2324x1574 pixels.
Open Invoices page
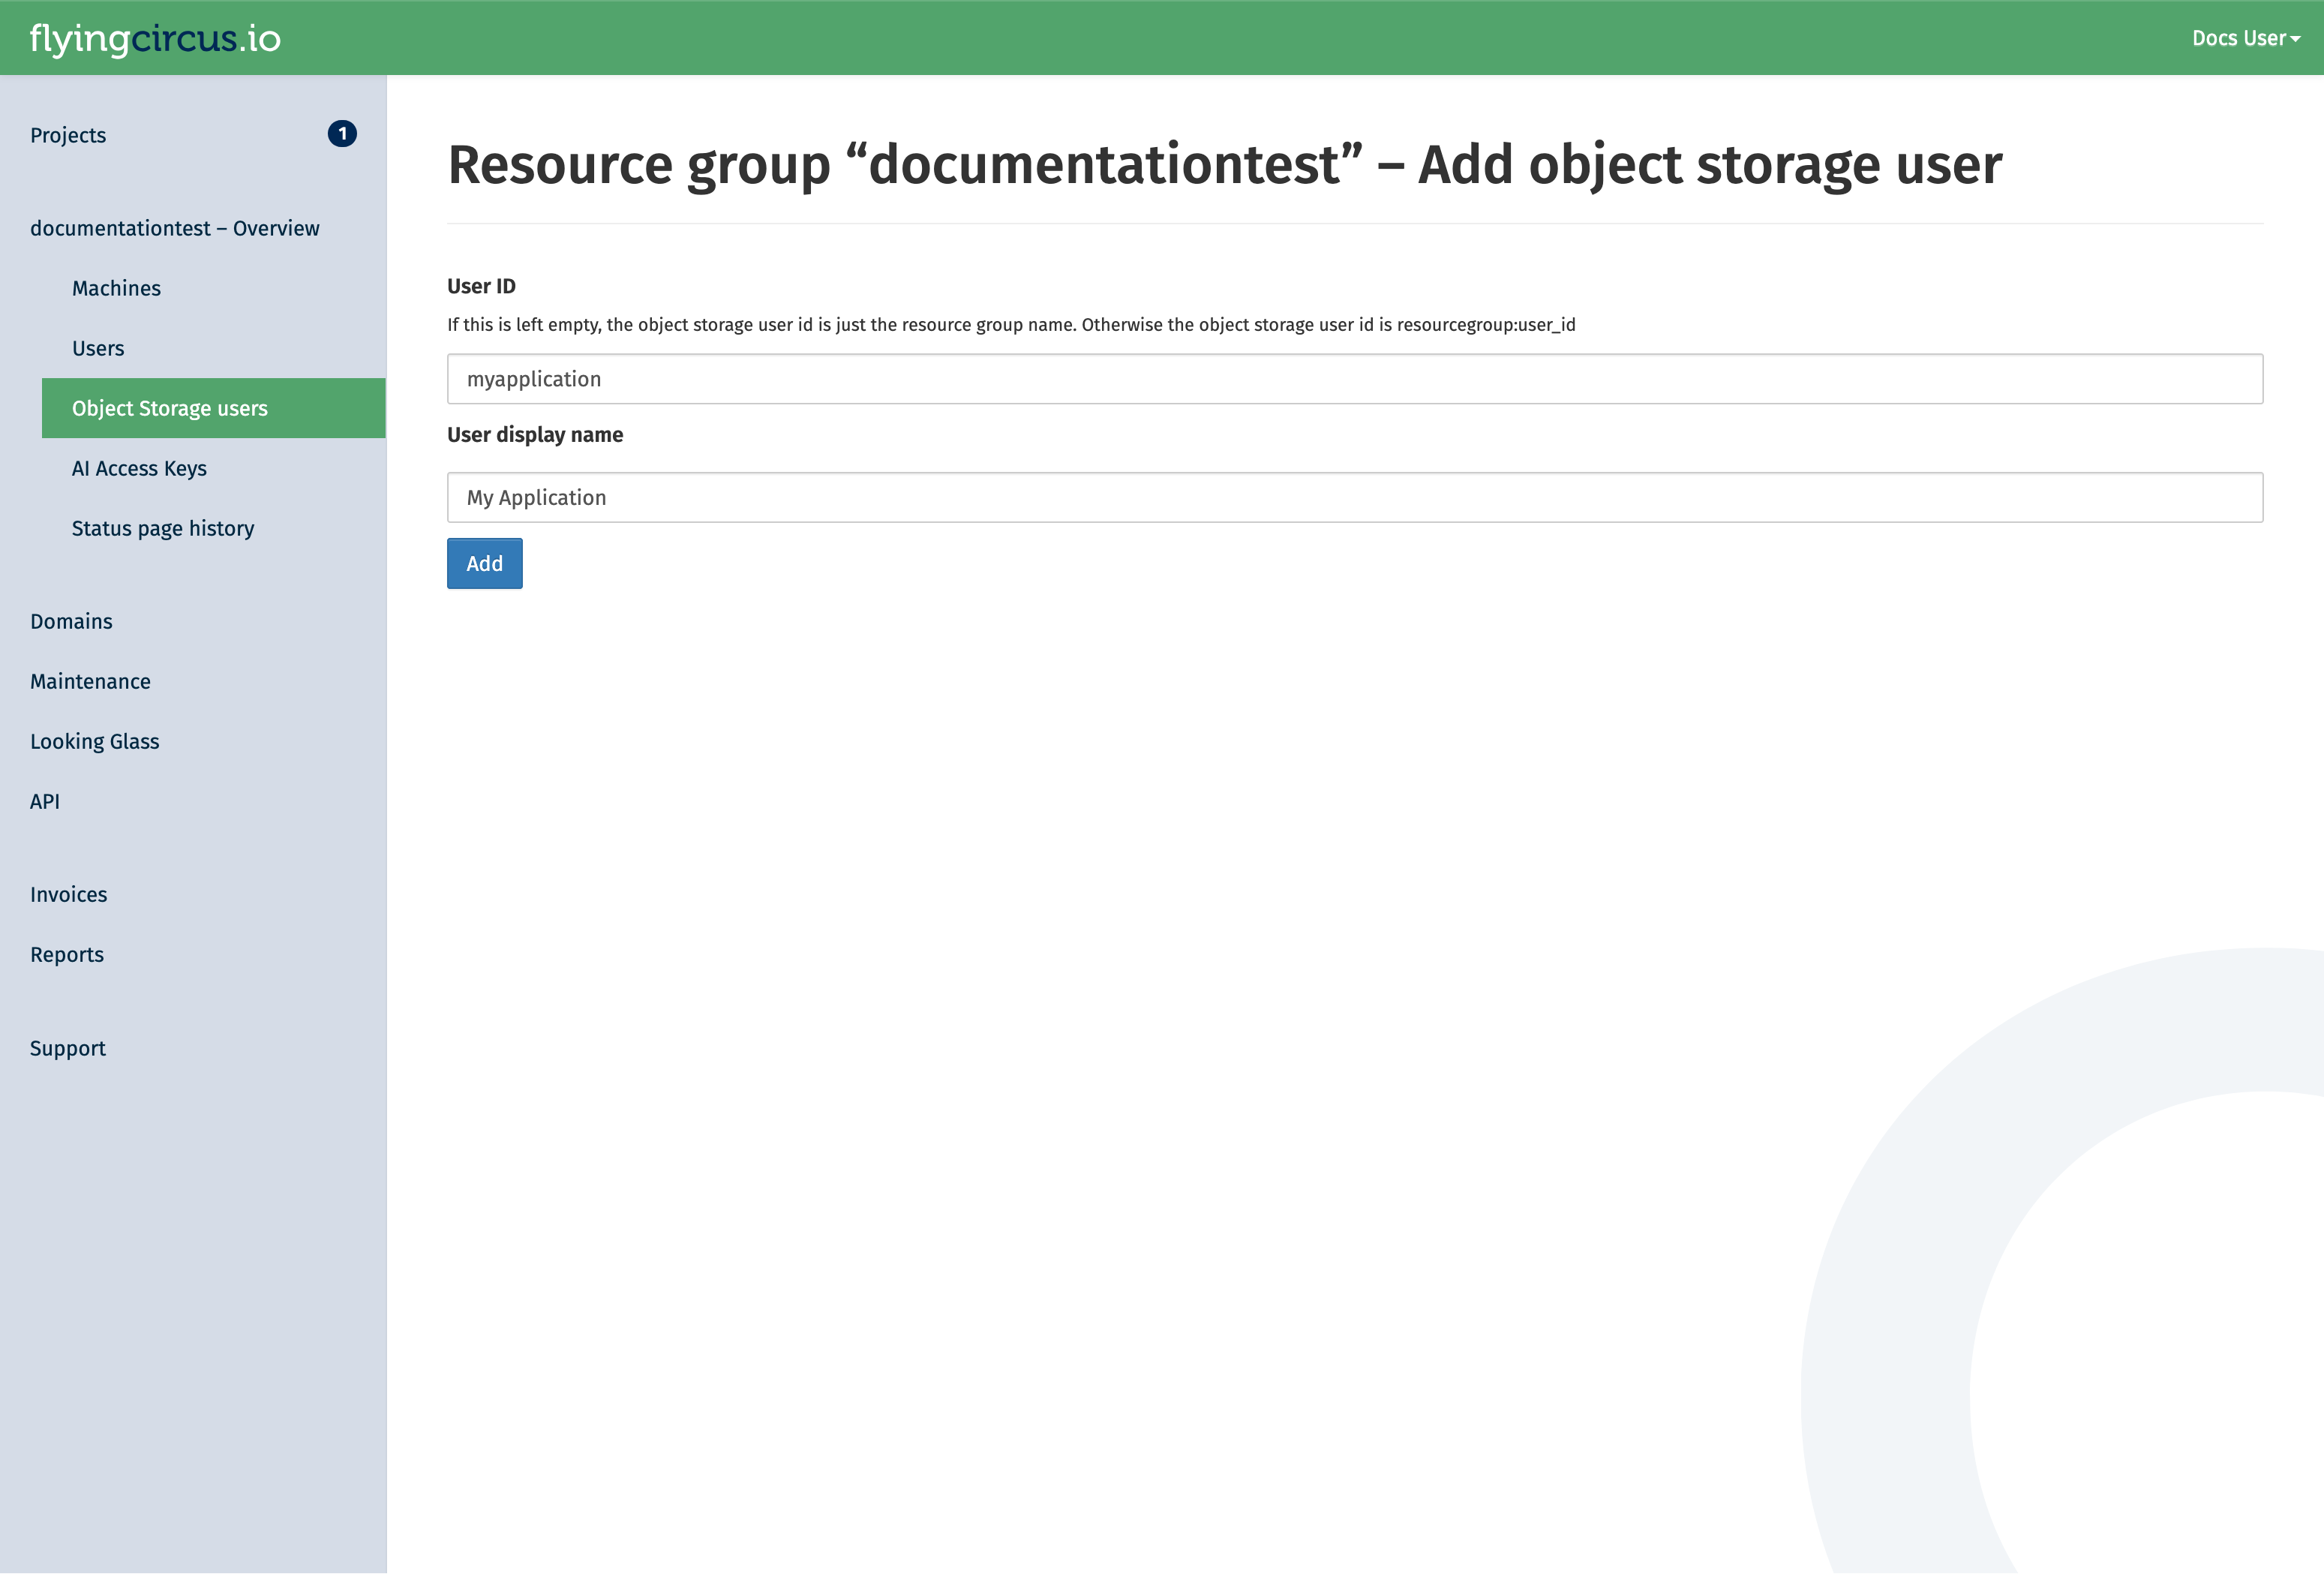tap(68, 894)
